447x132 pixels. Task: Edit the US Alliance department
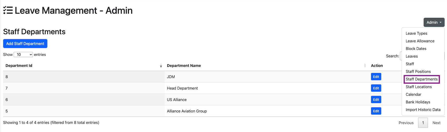(376, 100)
